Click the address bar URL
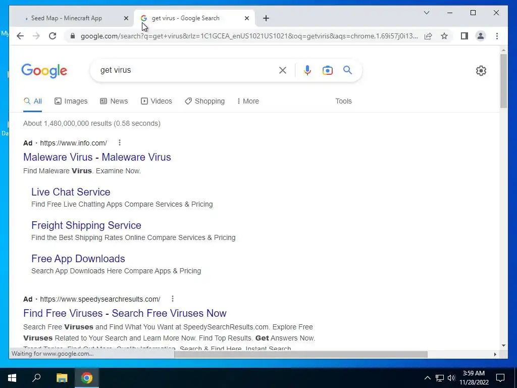Image resolution: width=517 pixels, height=388 pixels. coord(249,36)
